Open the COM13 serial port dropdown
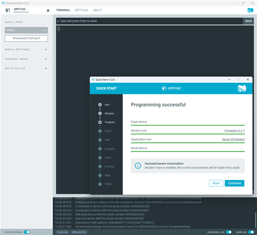Screen dimensions: 257x235 pyautogui.click(x=26, y=30)
